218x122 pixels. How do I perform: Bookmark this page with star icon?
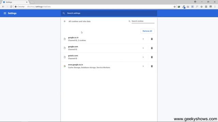[x=175, y=7]
